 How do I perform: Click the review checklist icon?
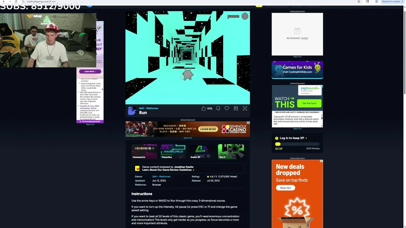pos(137,168)
